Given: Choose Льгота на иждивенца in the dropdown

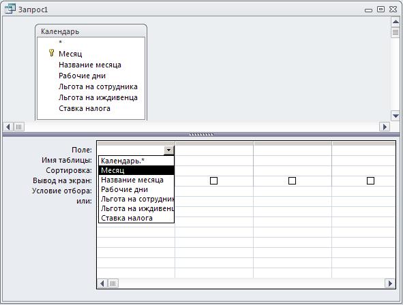Looking at the screenshot, I should click(136, 208).
